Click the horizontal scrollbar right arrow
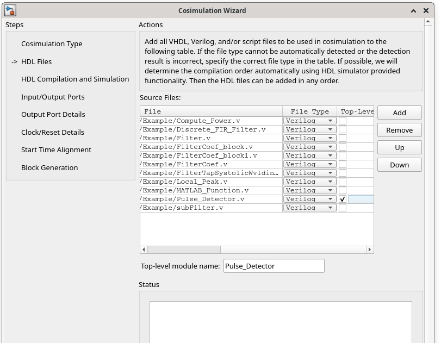The image size is (441, 343). pyautogui.click(x=370, y=250)
